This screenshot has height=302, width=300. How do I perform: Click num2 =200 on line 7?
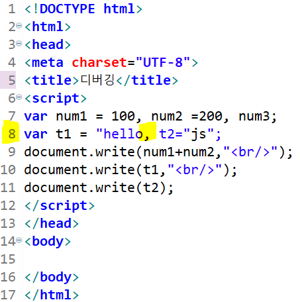(x=187, y=116)
